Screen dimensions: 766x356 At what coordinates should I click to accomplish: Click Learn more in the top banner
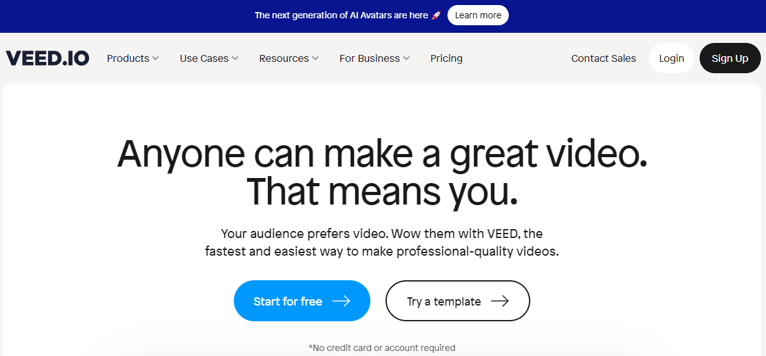pos(478,15)
